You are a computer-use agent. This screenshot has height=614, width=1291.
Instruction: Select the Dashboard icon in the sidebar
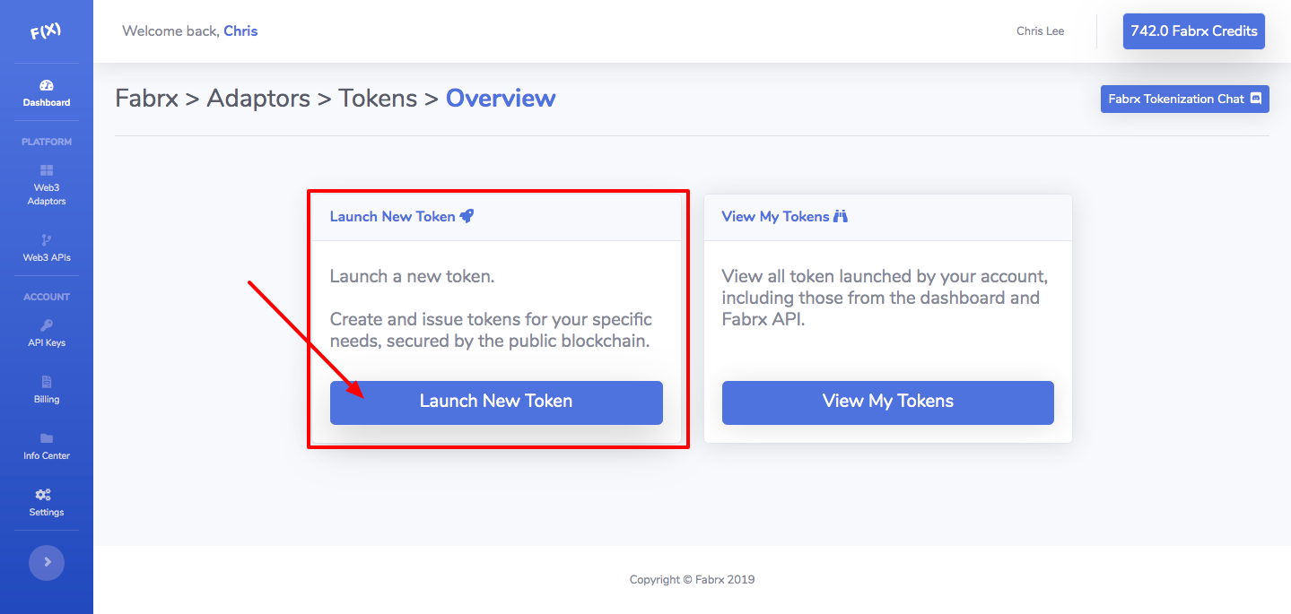pos(46,87)
